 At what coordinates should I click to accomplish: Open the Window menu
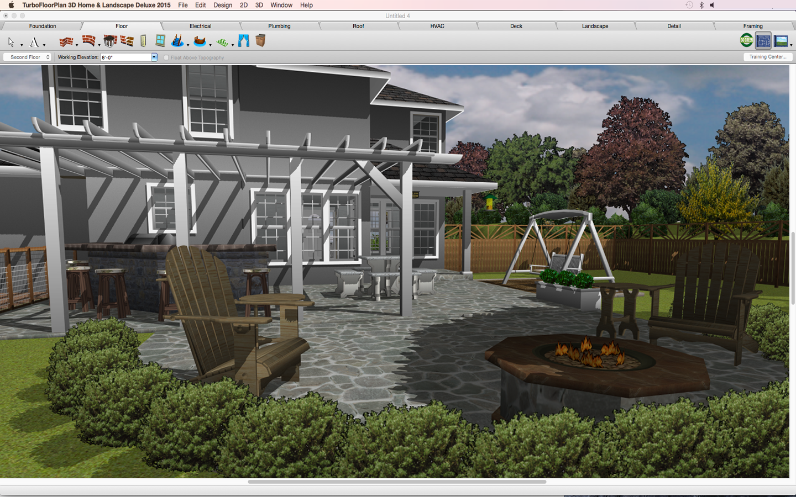pos(281,5)
